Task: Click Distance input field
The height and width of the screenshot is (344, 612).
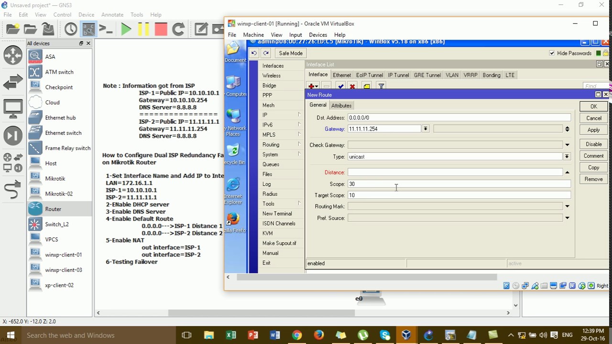Action: [455, 172]
